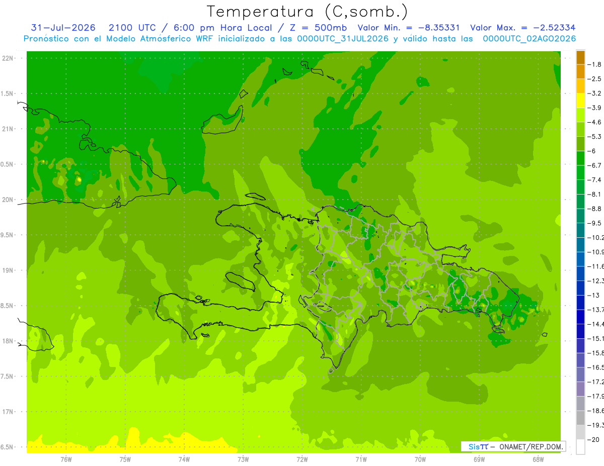Pick the teal swatch between -9.5 and -10.2
Screen dimensions: 604x466
[x=580, y=230]
